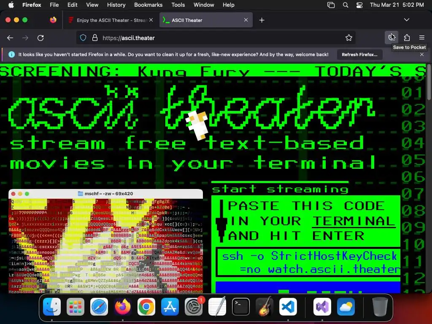
Task: Open System Settings from the Dock
Action: [193, 307]
